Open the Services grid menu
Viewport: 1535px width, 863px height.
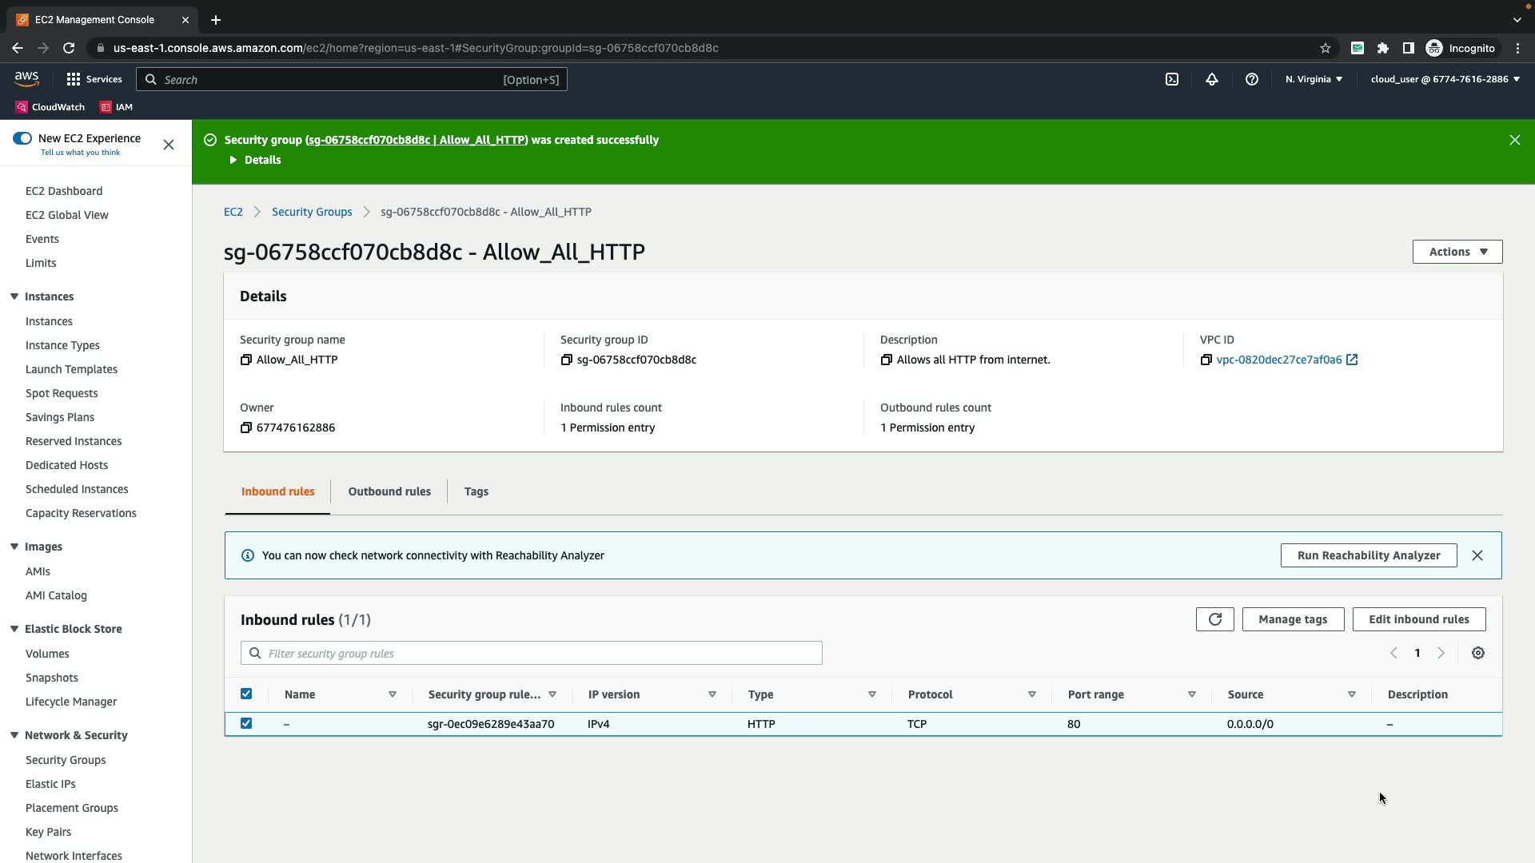pyautogui.click(x=94, y=79)
